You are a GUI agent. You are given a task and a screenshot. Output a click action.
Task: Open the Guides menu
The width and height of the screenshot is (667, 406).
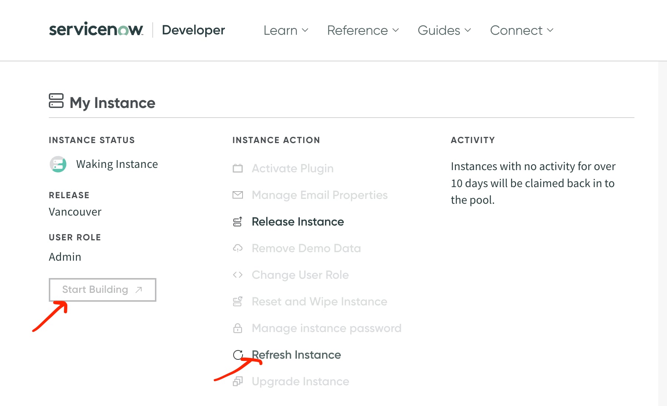pos(444,30)
